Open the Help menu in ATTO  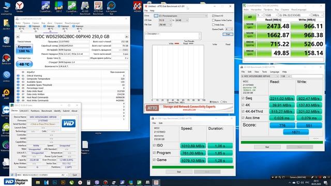[x=152, y=10]
